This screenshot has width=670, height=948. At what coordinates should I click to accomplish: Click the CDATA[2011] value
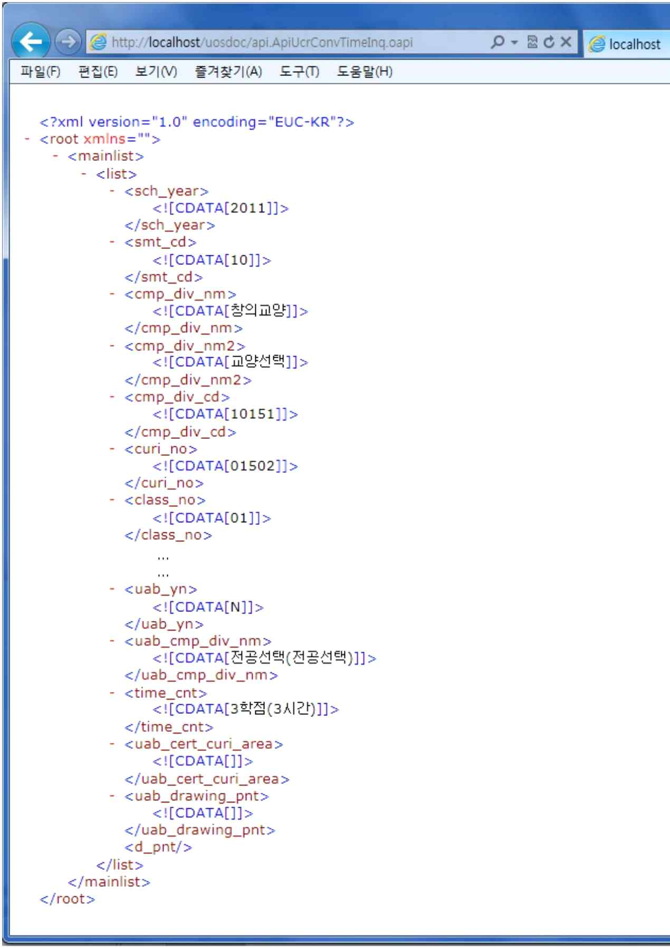coord(221,208)
